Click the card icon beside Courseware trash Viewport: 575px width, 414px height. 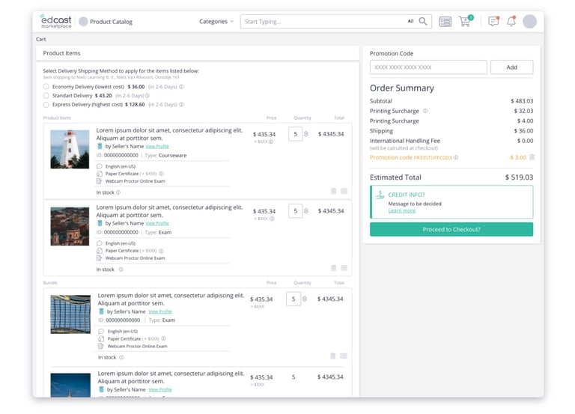(x=344, y=191)
